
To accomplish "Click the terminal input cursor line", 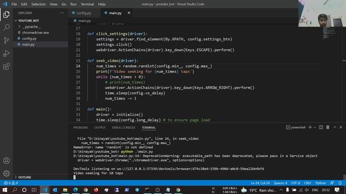I will click(75, 177).
